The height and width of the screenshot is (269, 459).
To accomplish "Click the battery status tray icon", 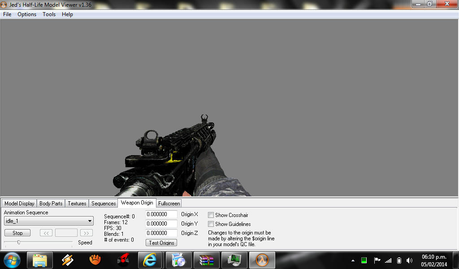I will 399,260.
